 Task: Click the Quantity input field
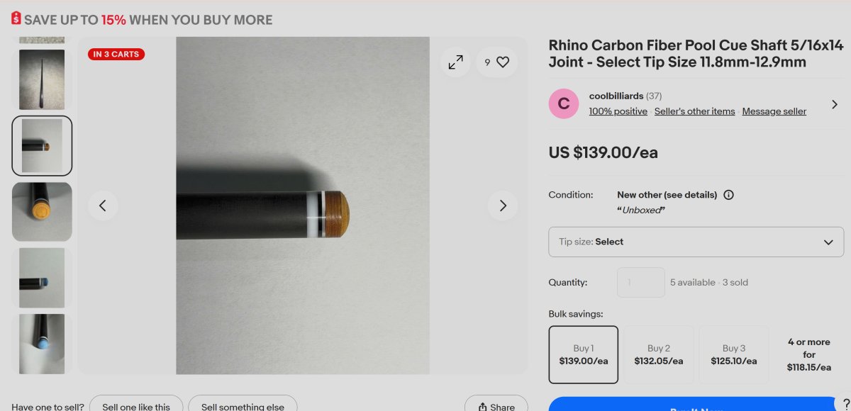[640, 282]
